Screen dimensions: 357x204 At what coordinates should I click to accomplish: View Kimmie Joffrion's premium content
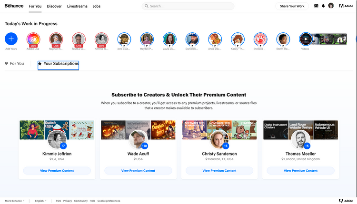coord(57,171)
